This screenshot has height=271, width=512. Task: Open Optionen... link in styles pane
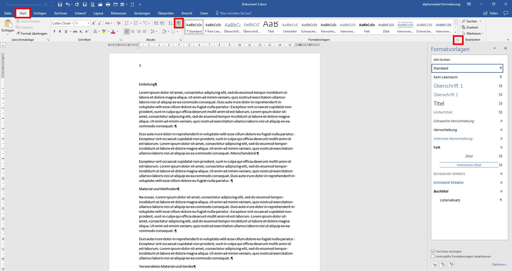pyautogui.click(x=500, y=264)
